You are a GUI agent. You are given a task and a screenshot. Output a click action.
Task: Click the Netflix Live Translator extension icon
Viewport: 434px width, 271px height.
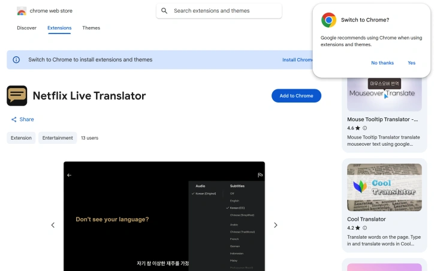coord(17,96)
